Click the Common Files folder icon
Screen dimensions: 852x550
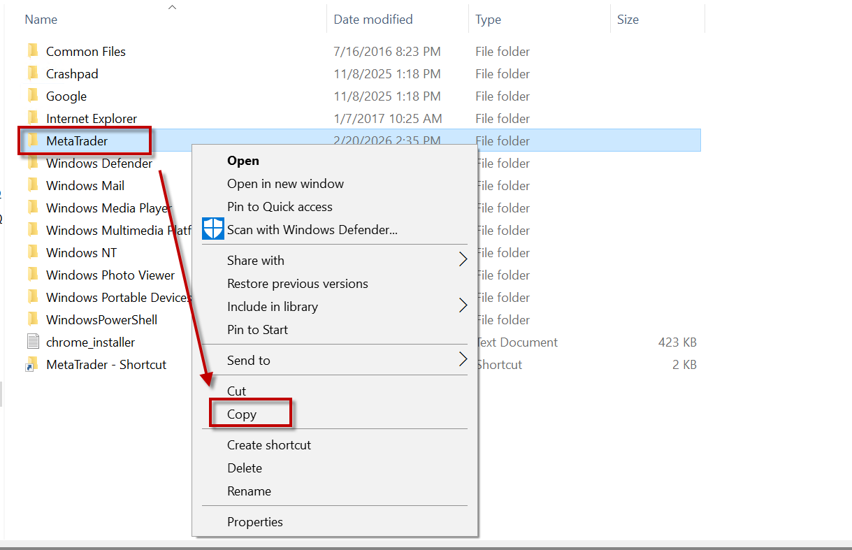(x=32, y=51)
